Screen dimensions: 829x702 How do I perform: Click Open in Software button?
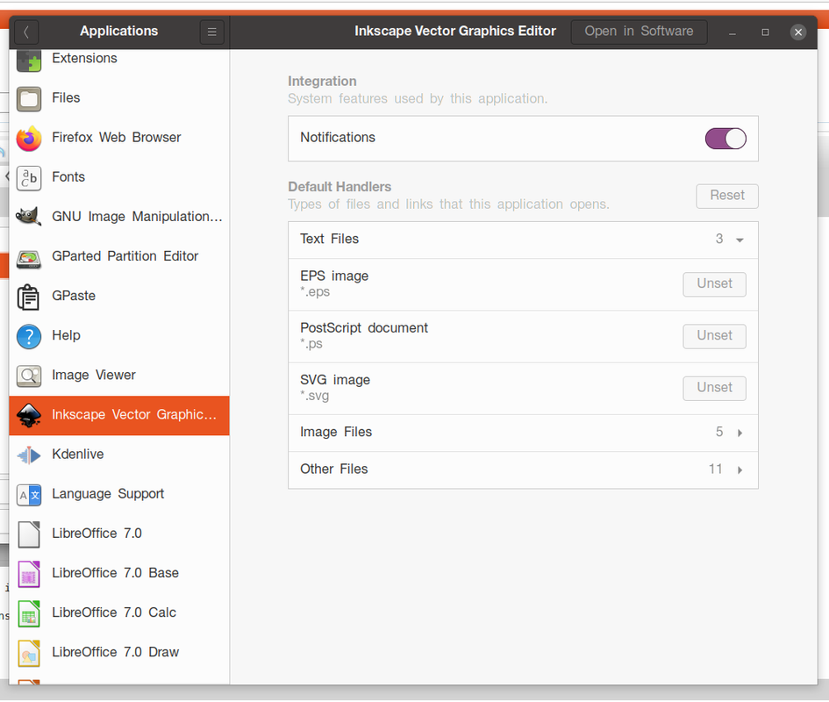(639, 32)
